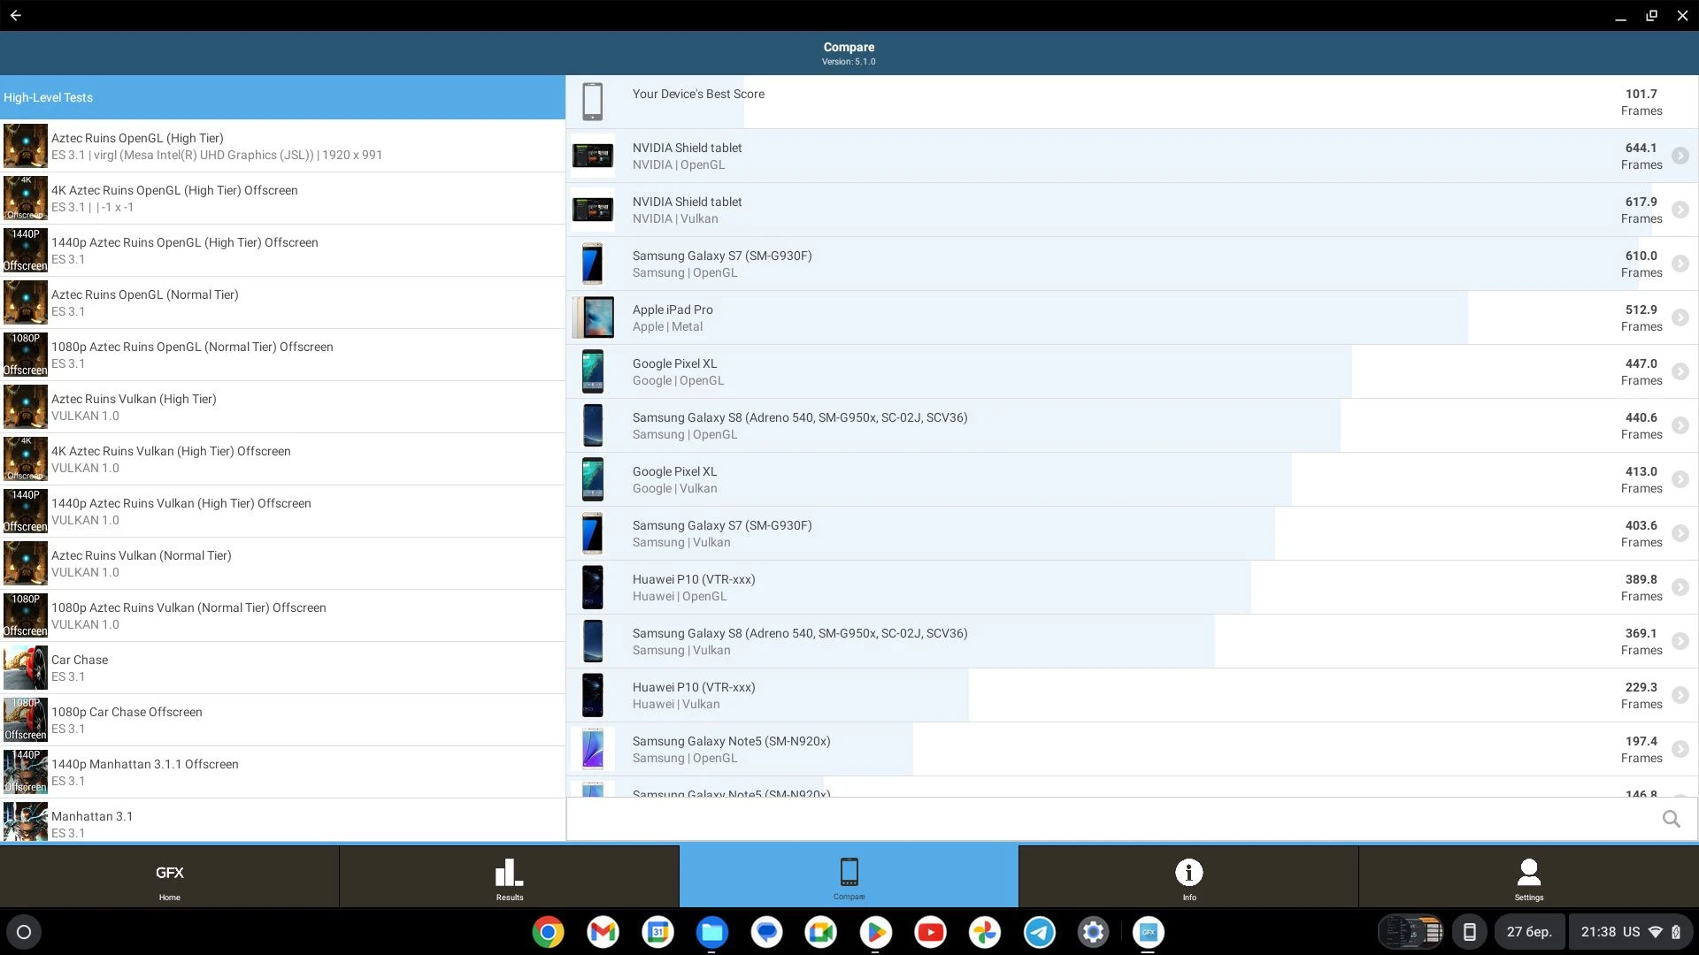
Task: Open Play Store from the shelf
Action: pos(875,932)
